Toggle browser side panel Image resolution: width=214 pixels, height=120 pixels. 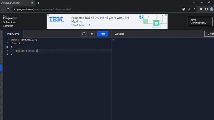click(x=206, y=9)
